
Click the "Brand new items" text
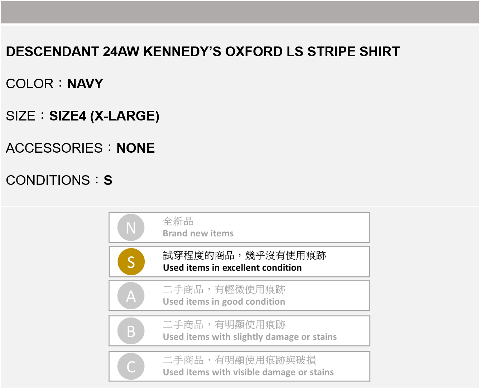(198, 233)
